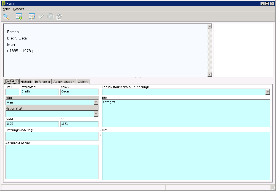Open the Namn menu

pyautogui.click(x=6, y=9)
